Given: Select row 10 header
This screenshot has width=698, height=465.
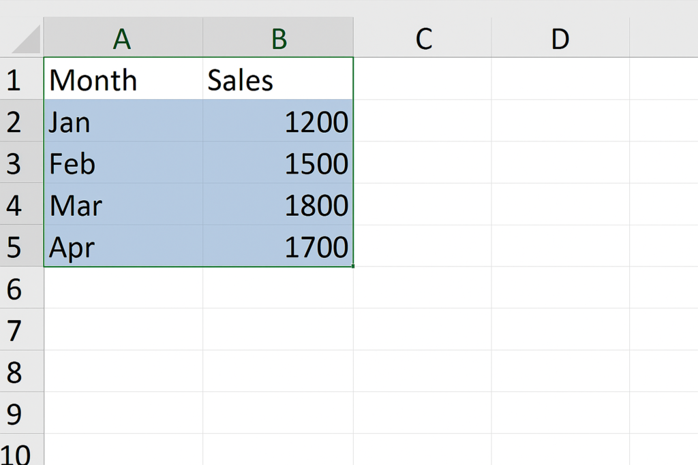Looking at the screenshot, I should (x=22, y=450).
